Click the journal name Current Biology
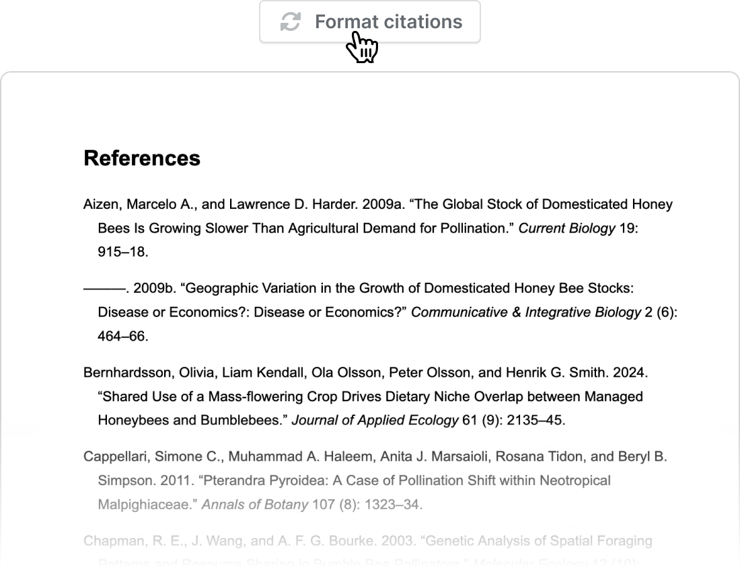740x567 pixels. click(566, 228)
